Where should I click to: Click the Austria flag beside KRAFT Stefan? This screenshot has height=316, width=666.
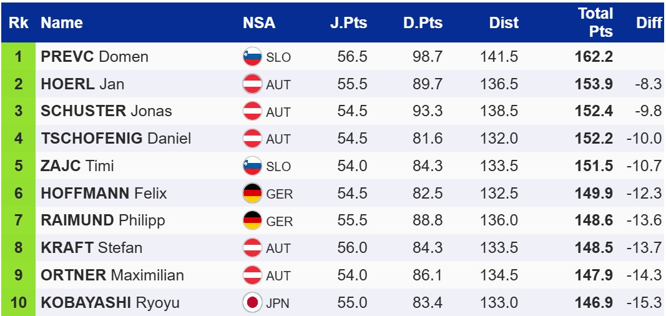(252, 248)
